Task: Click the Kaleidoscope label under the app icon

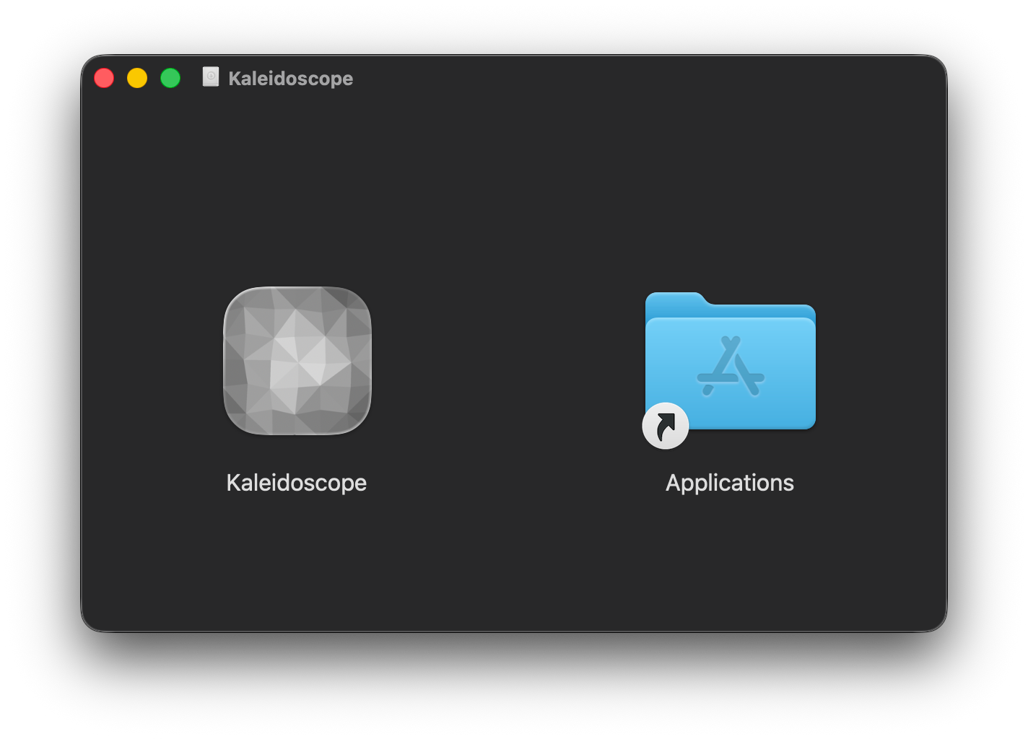Action: 297,483
